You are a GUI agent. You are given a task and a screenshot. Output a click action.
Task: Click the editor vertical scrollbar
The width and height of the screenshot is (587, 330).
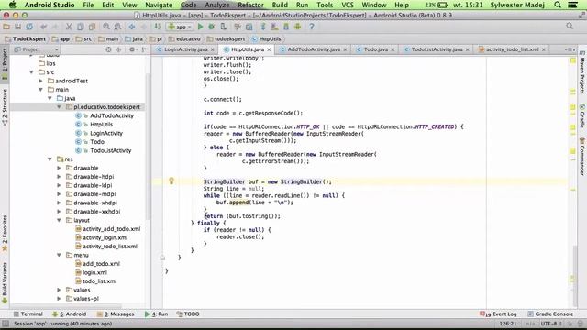click(576, 276)
